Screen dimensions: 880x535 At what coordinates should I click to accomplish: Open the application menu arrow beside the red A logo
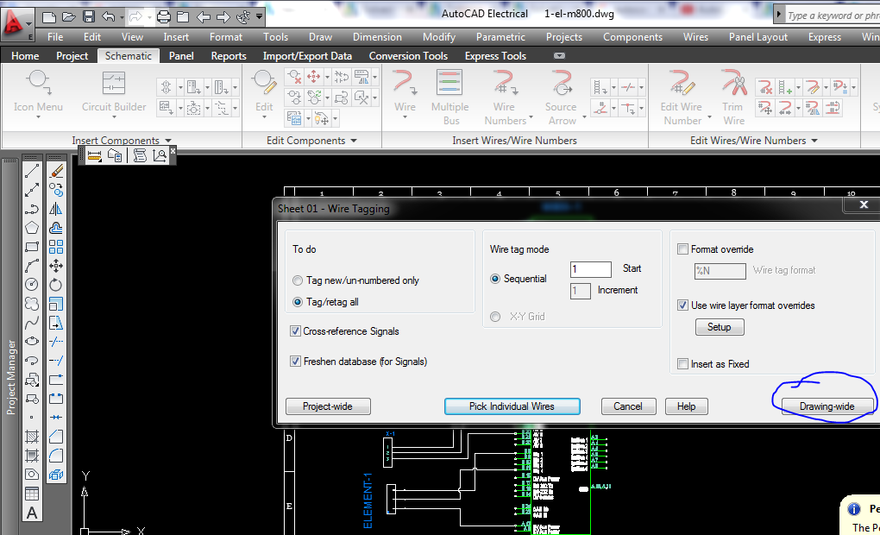29,25
